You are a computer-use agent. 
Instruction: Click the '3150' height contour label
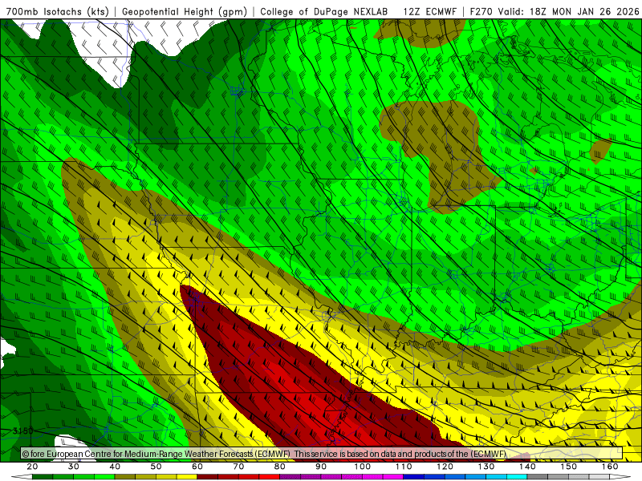pos(23,431)
